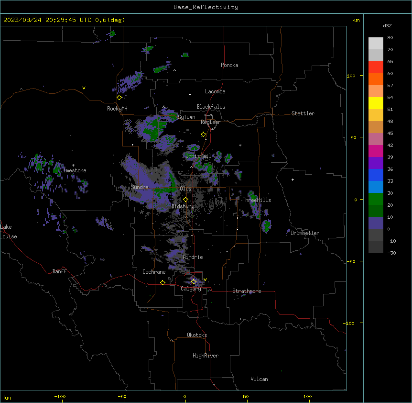
Task: Select the bright green 20-30 dBZ legend swatch
Action: coord(376,199)
